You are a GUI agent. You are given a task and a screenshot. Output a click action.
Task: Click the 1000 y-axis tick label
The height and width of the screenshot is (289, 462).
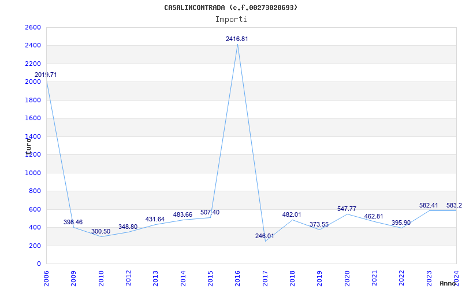pyautogui.click(x=33, y=173)
